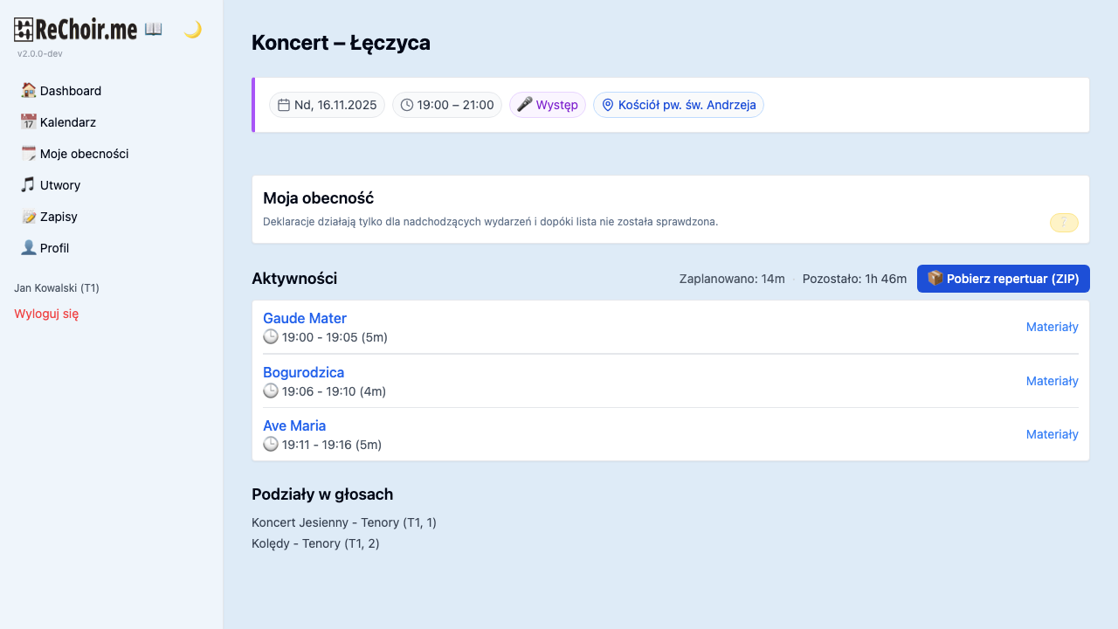Open Kalendarz via its calendar icon
1118x629 pixels.
[29, 121]
